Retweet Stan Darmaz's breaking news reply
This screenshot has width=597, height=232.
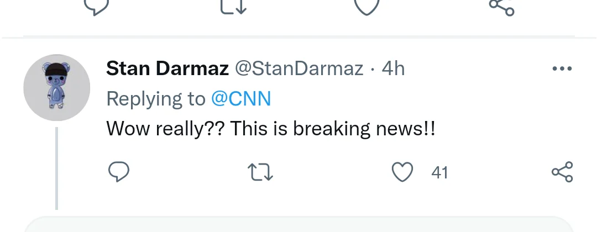pos(260,173)
